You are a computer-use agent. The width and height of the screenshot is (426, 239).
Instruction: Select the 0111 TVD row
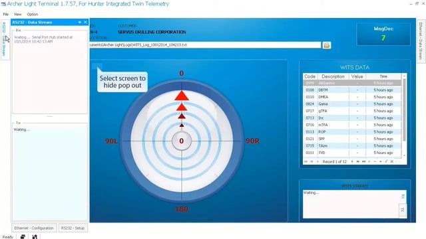(352, 153)
